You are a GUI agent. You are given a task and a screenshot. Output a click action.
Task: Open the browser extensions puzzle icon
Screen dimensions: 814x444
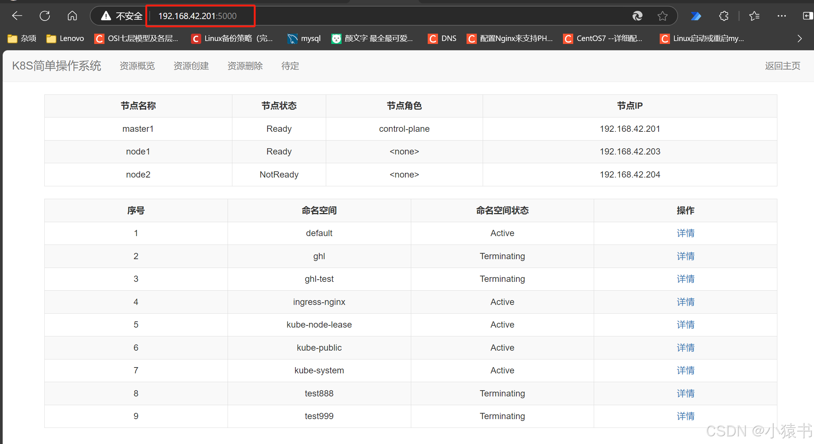pyautogui.click(x=723, y=16)
